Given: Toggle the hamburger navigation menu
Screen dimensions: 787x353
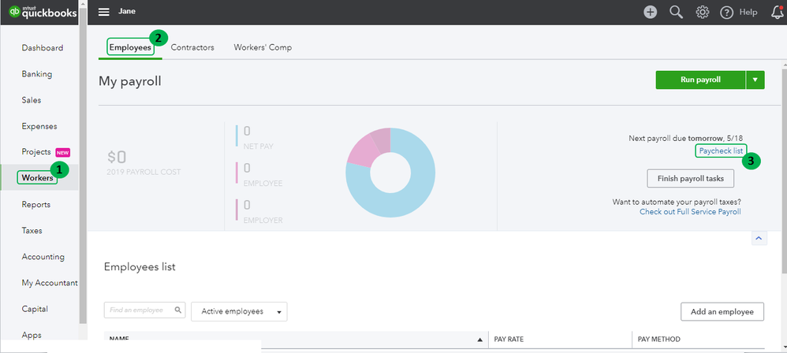Looking at the screenshot, I should 104,12.
